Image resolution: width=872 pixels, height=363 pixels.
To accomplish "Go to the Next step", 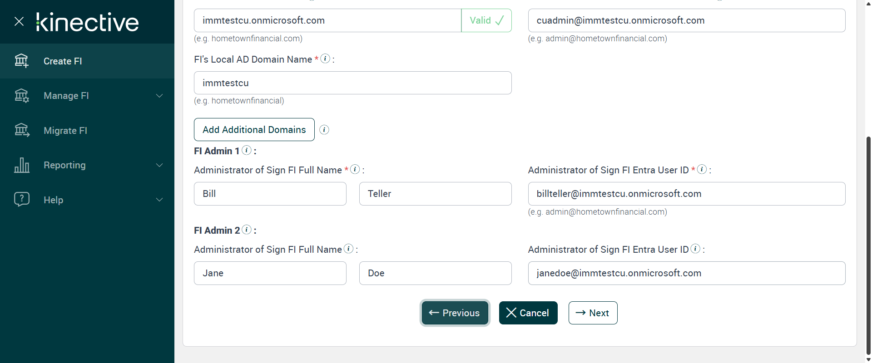I will 593,313.
